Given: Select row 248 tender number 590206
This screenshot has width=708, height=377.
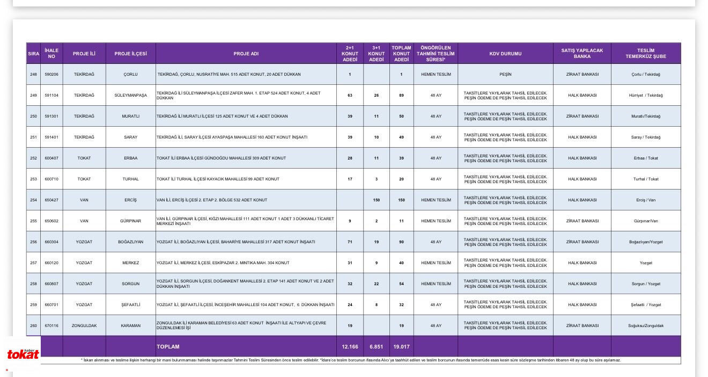Looking at the screenshot, I should (x=51, y=74).
